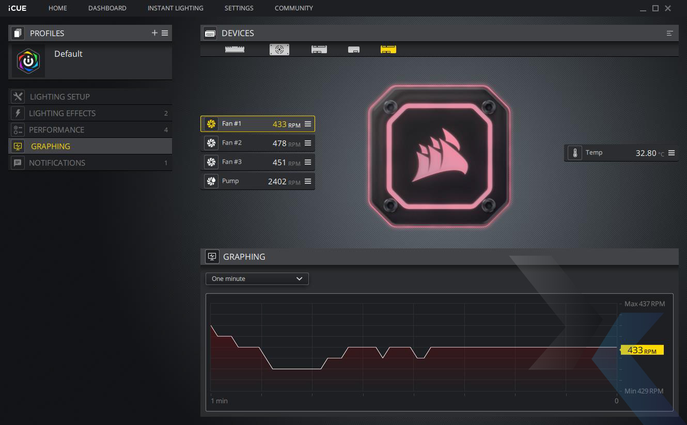
Task: Click the Default profile icon thumbnail
Action: [x=28, y=61]
